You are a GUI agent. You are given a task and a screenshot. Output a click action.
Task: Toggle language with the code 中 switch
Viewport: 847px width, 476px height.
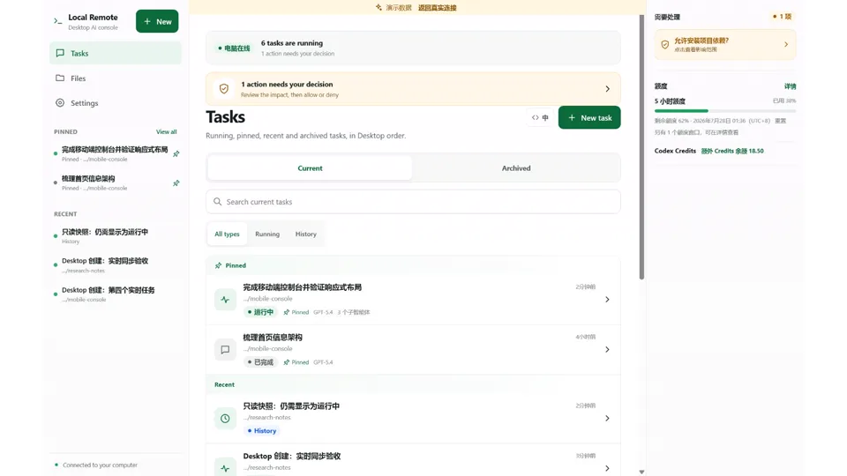[540, 117]
